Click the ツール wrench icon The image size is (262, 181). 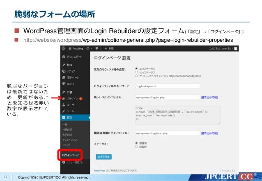(x=64, y=111)
